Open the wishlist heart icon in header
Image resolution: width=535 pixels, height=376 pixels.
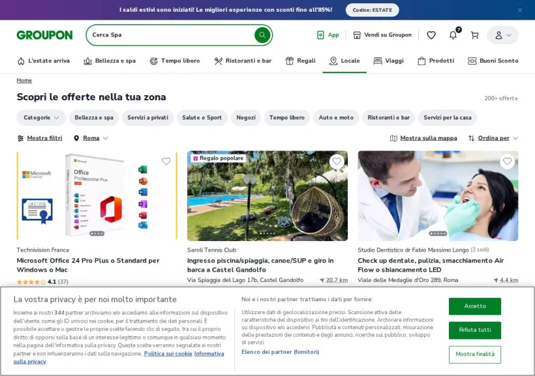click(431, 35)
